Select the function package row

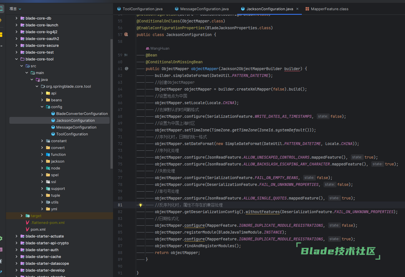pos(59,154)
